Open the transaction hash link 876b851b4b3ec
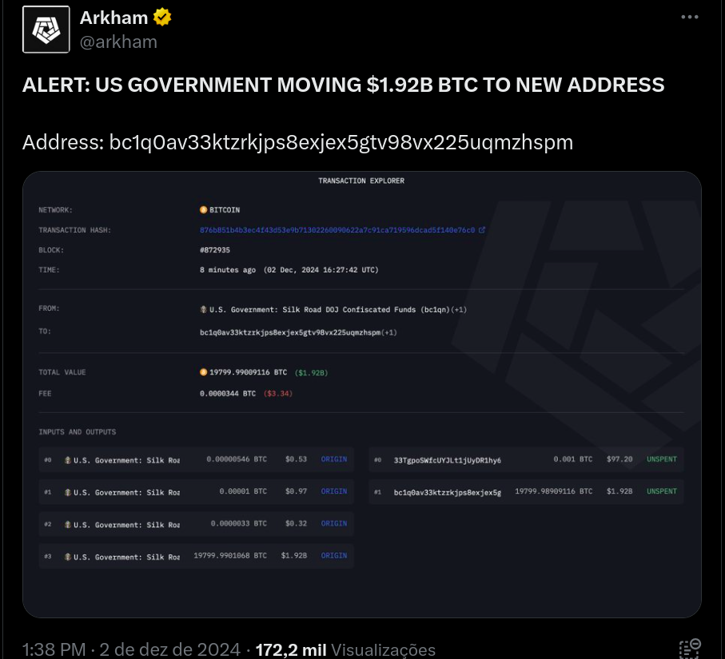 [337, 230]
